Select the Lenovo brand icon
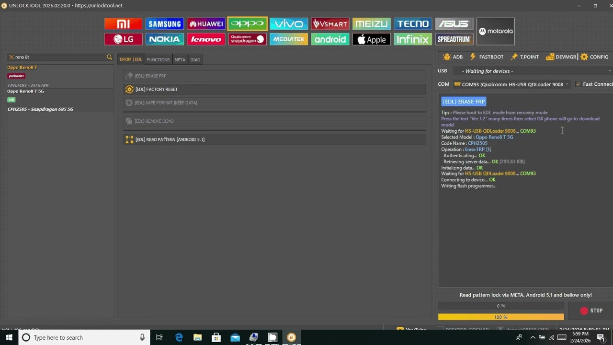This screenshot has height=345, width=613. [x=206, y=39]
